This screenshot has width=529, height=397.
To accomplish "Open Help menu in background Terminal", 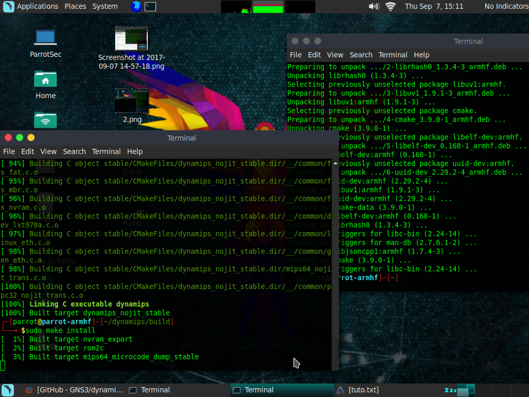I will pos(422,55).
